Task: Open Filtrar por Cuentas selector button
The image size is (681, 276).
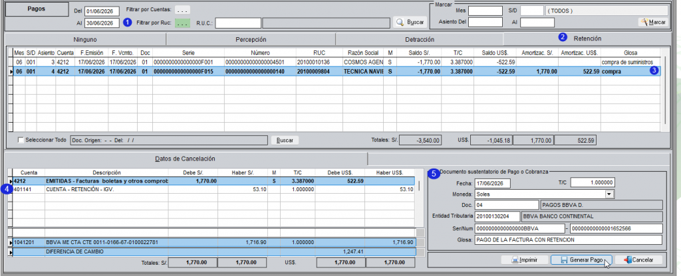Action: pyautogui.click(x=182, y=9)
